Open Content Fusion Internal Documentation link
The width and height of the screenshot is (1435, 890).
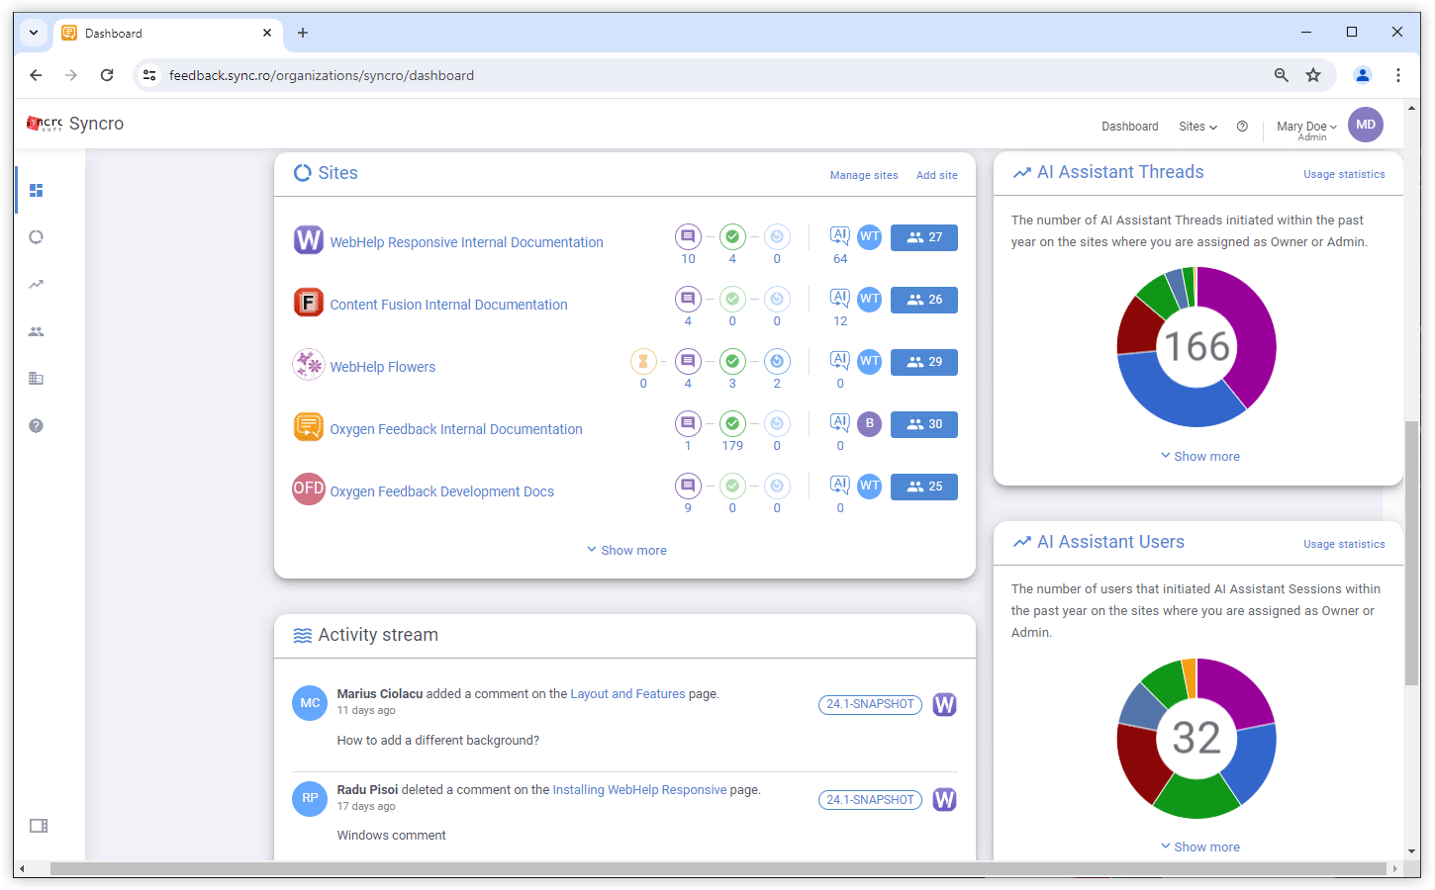tap(448, 305)
